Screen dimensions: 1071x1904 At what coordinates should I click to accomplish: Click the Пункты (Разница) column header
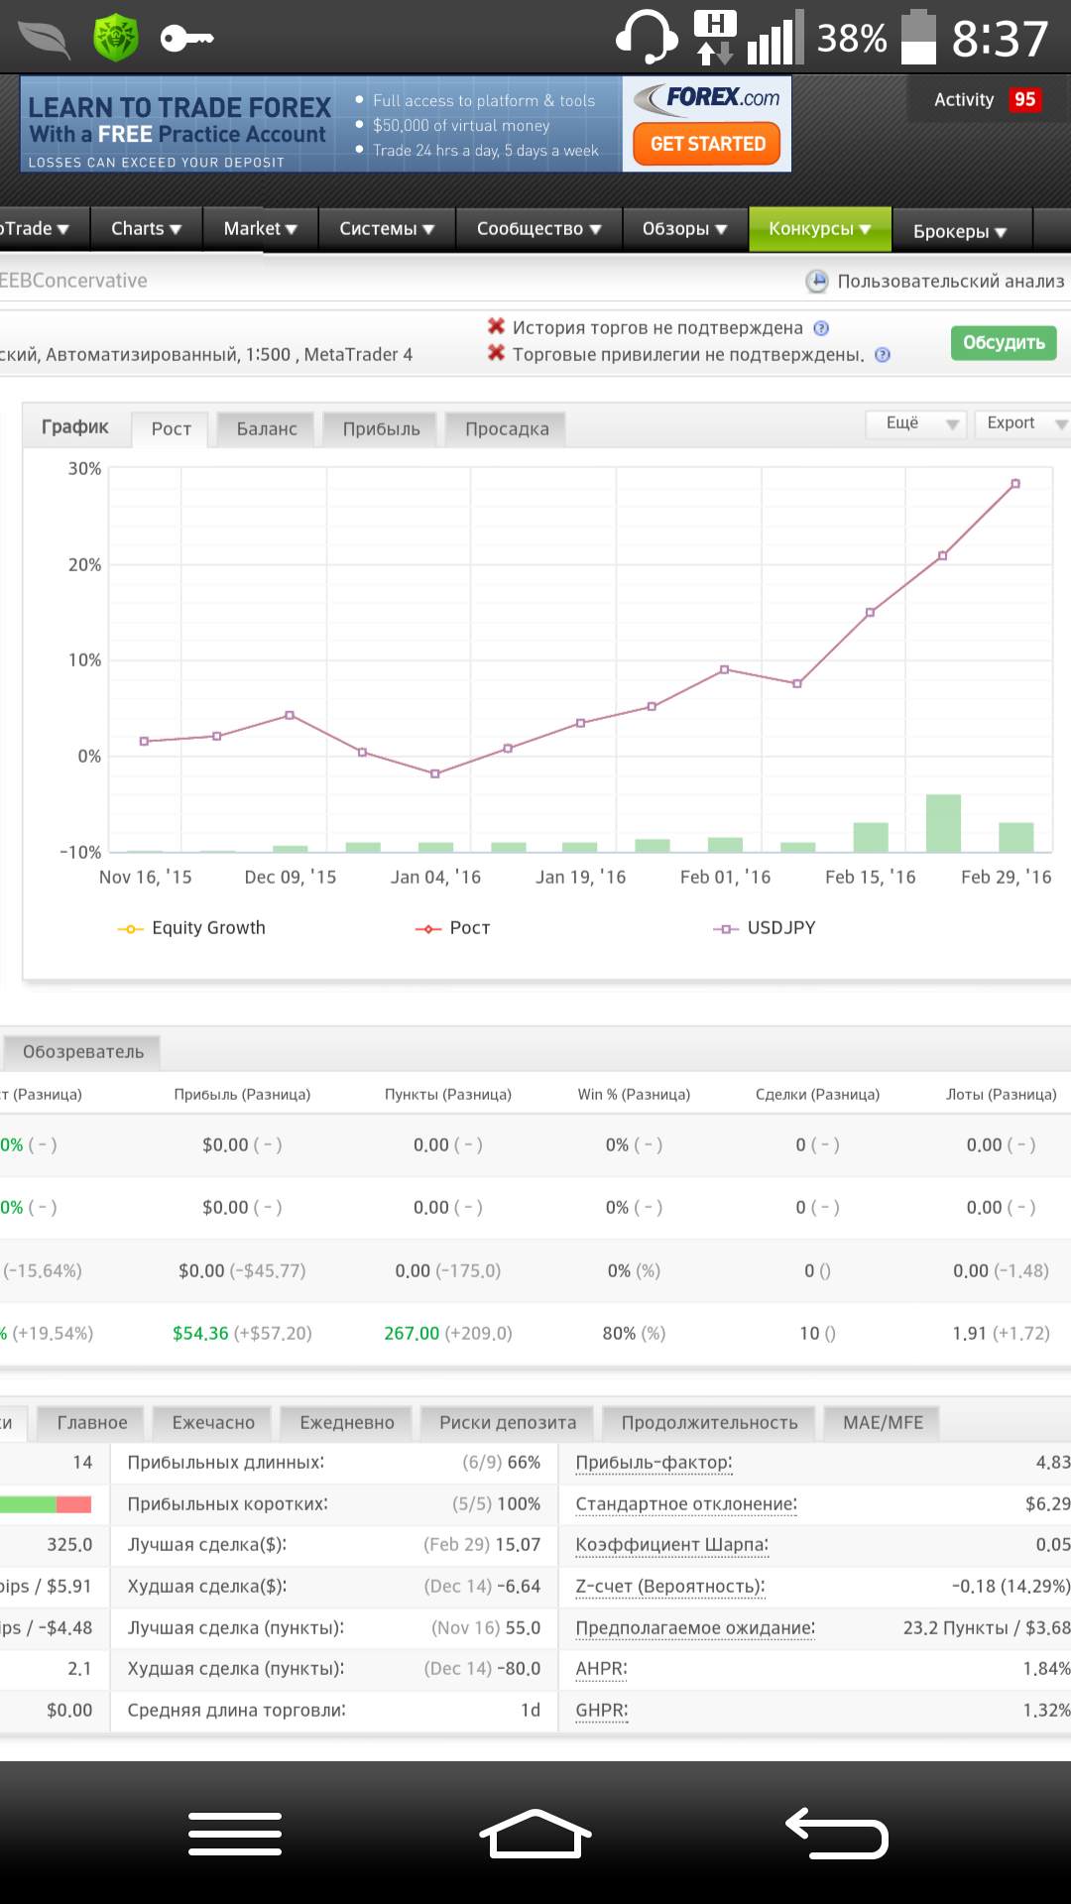click(448, 1095)
